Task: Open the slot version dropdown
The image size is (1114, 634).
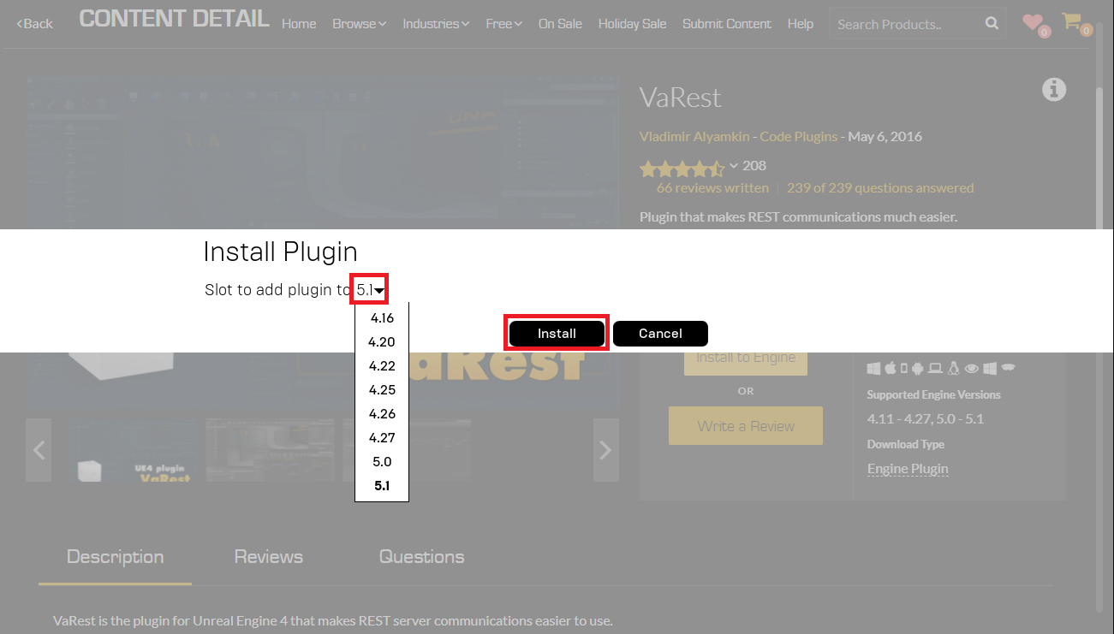Action: (369, 288)
